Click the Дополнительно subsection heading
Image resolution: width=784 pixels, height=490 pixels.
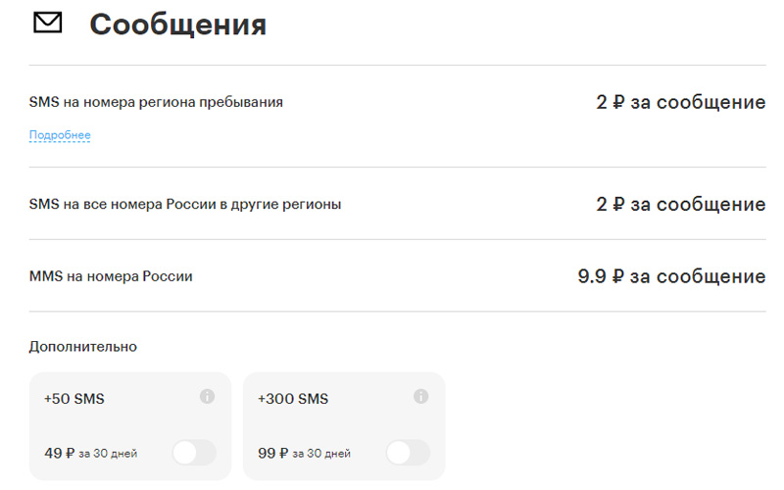point(83,347)
